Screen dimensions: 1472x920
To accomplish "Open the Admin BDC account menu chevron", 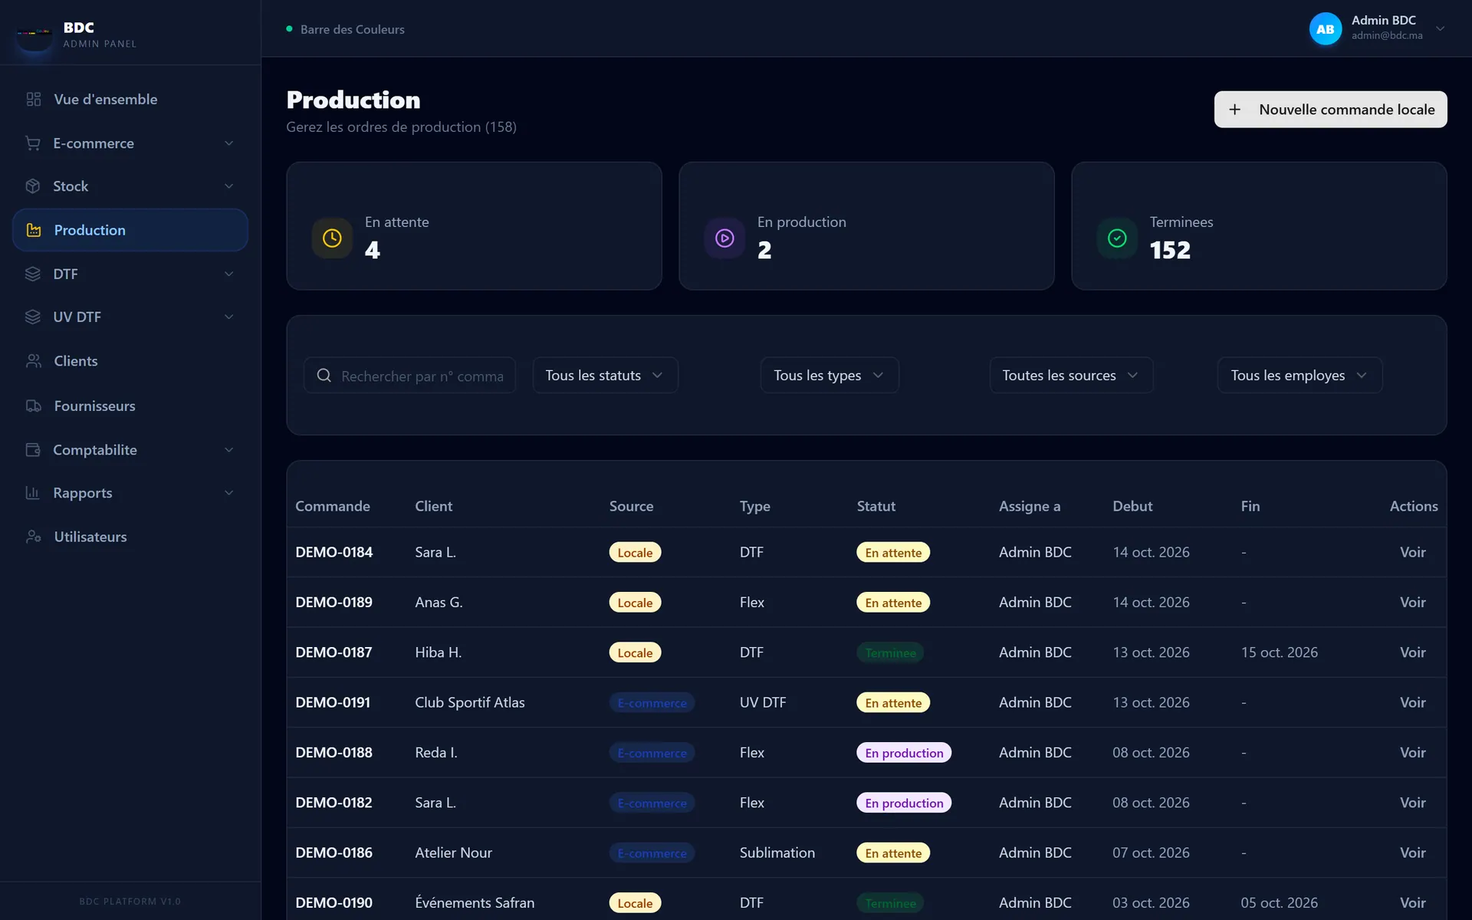I will (1440, 29).
